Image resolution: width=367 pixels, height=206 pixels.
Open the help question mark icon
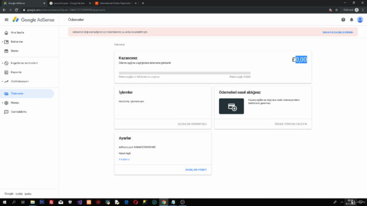pyautogui.click(x=343, y=20)
